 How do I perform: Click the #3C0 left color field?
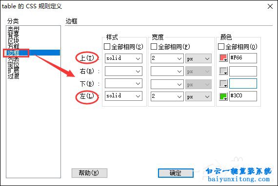pyautogui.click(x=243, y=96)
